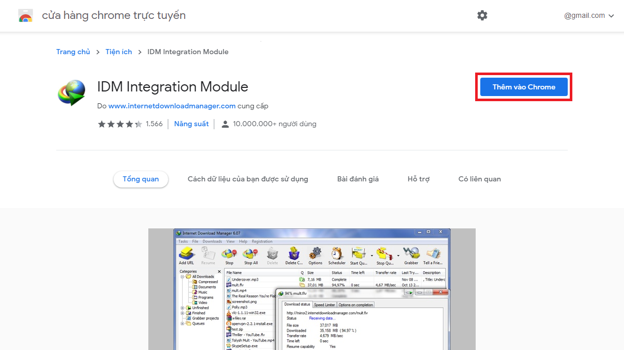Open www.internetdownloadmanager.com provider link
Image resolution: width=624 pixels, height=350 pixels.
[x=172, y=106]
